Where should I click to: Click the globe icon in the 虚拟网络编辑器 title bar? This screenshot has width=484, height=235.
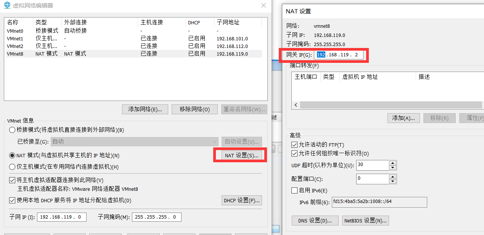(x=6, y=5)
